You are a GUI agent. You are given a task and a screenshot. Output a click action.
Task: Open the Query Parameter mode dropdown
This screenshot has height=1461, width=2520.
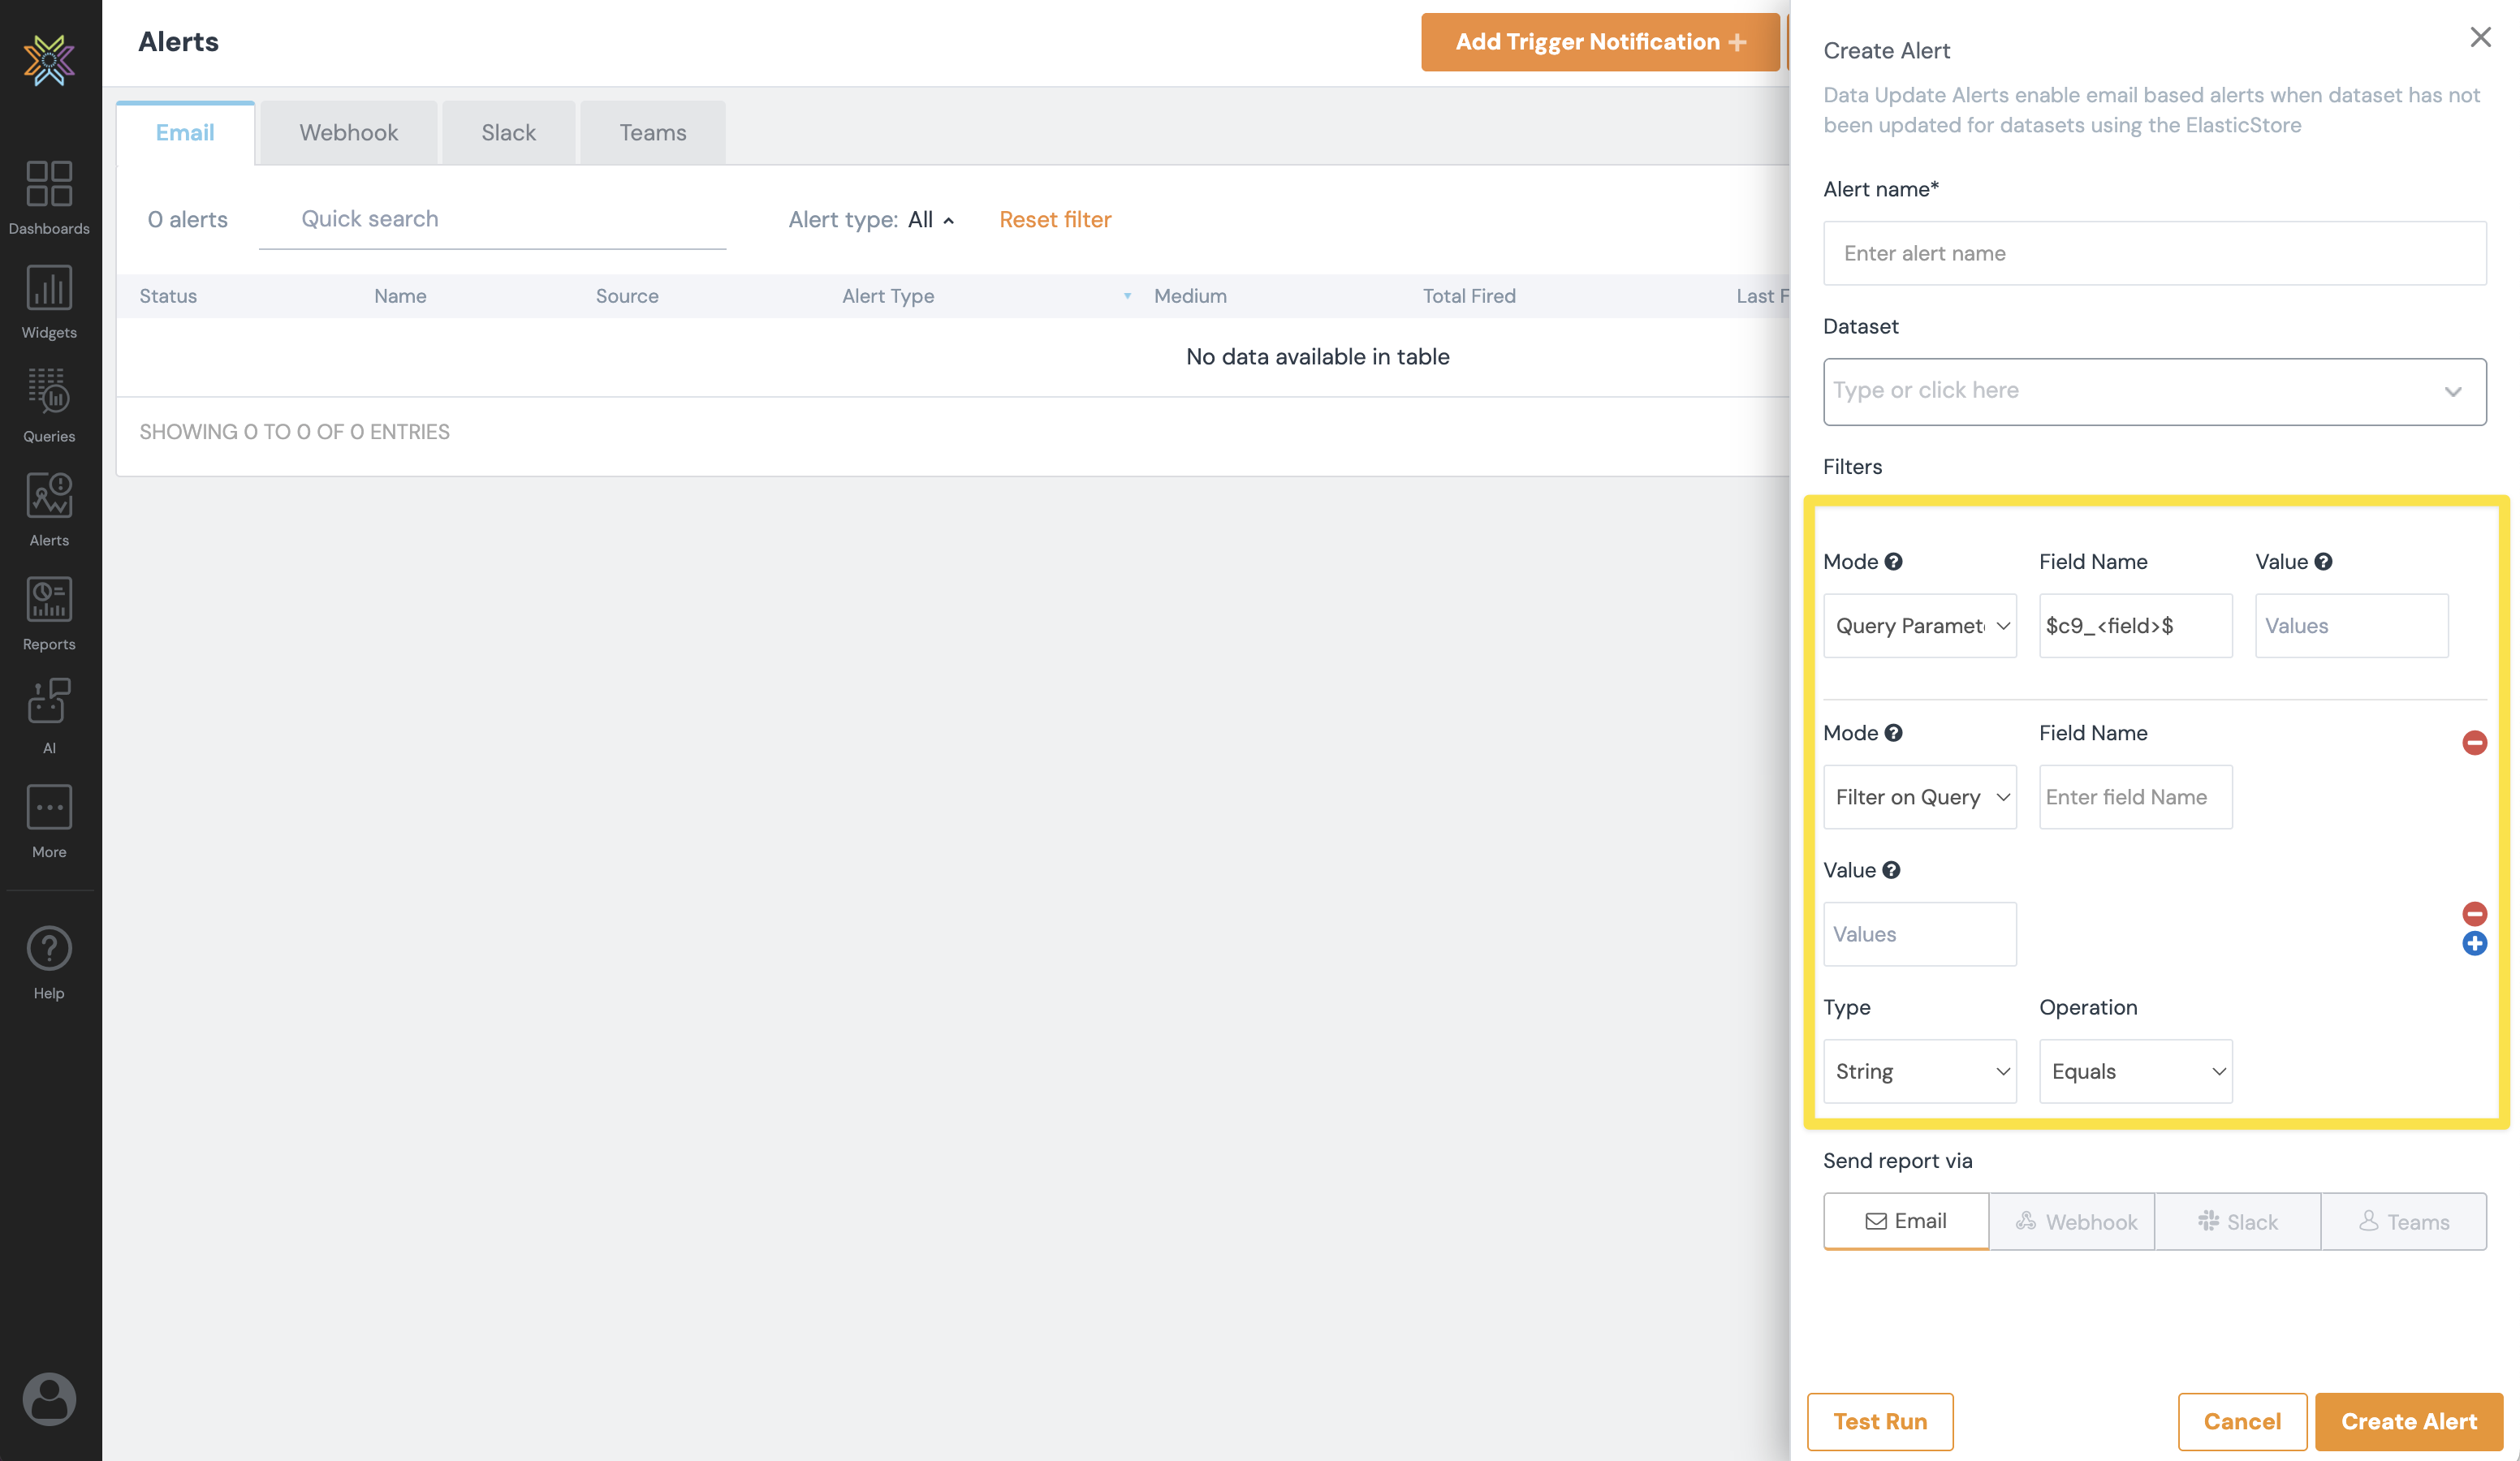[1919, 626]
